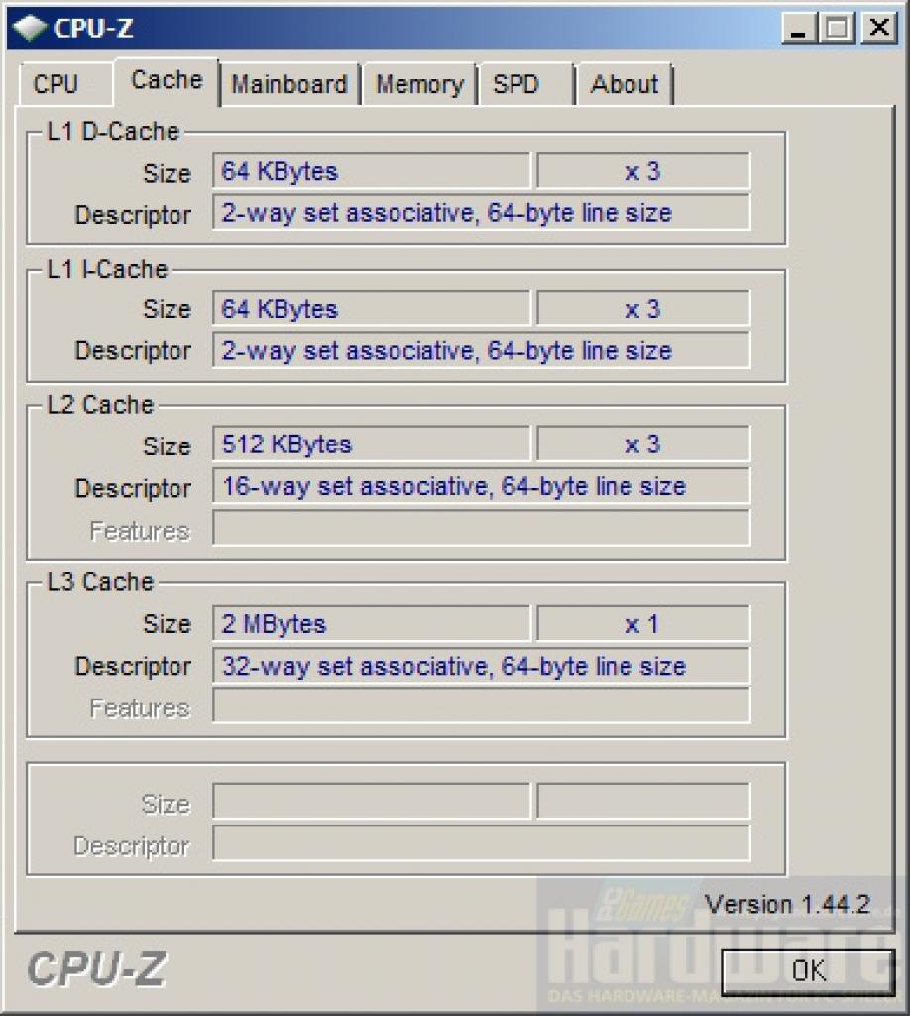Click the empty L2 Cache Features field

pyautogui.click(x=481, y=528)
